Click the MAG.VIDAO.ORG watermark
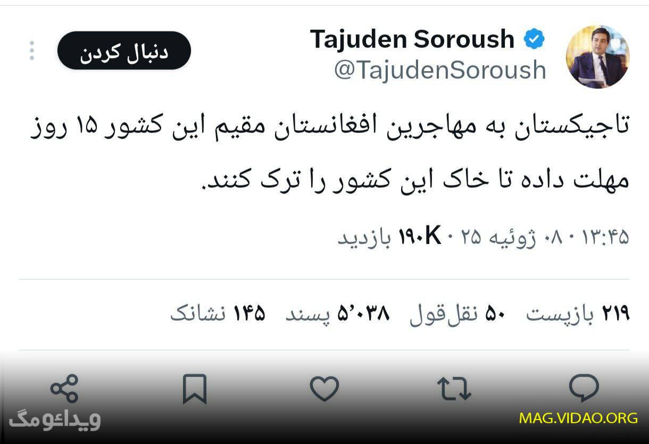The height and width of the screenshot is (444, 649). coord(579,417)
